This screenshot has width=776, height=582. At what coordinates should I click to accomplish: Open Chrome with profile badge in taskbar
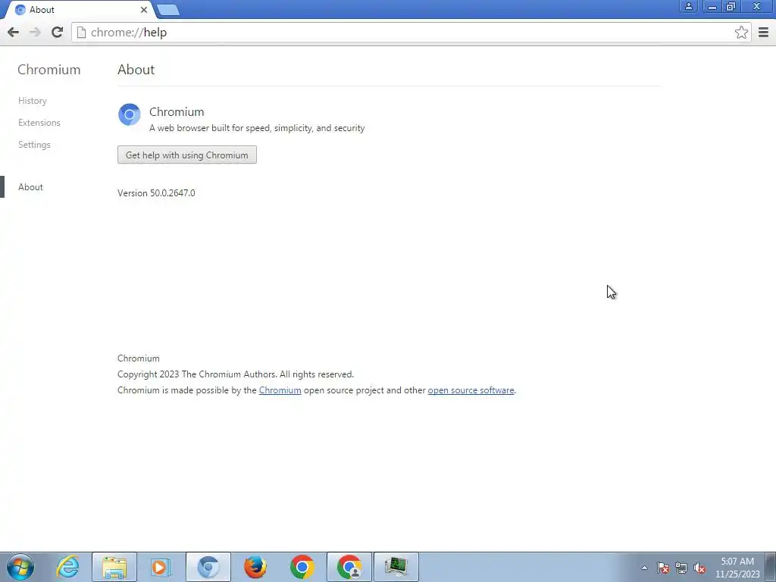pyautogui.click(x=349, y=567)
